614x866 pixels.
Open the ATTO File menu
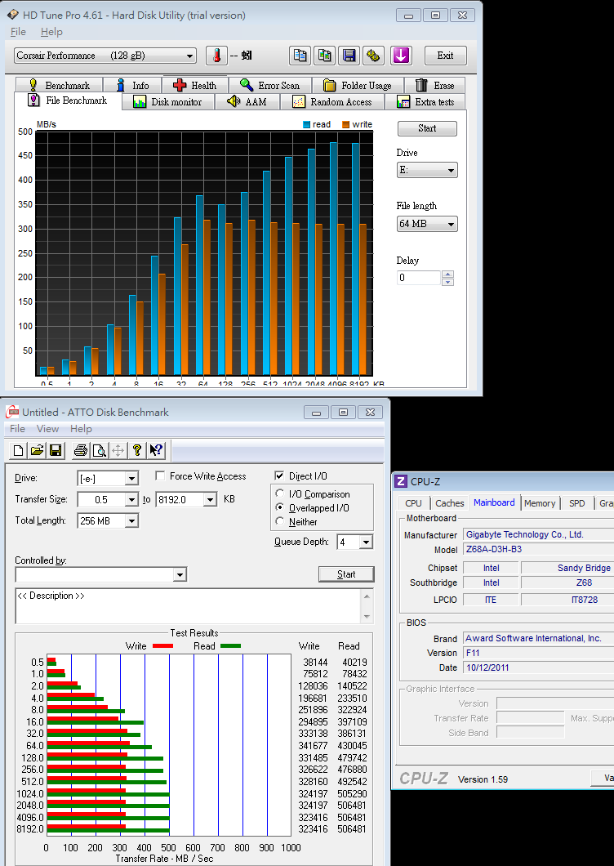coord(17,429)
